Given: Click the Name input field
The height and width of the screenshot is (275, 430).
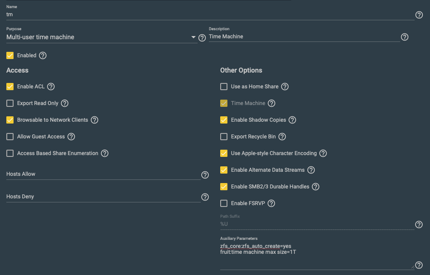Looking at the screenshot, I should 208,14.
